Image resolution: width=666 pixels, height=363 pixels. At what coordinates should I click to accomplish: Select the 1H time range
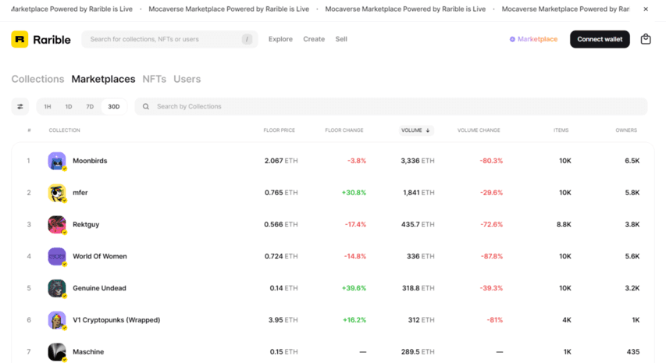tap(48, 107)
